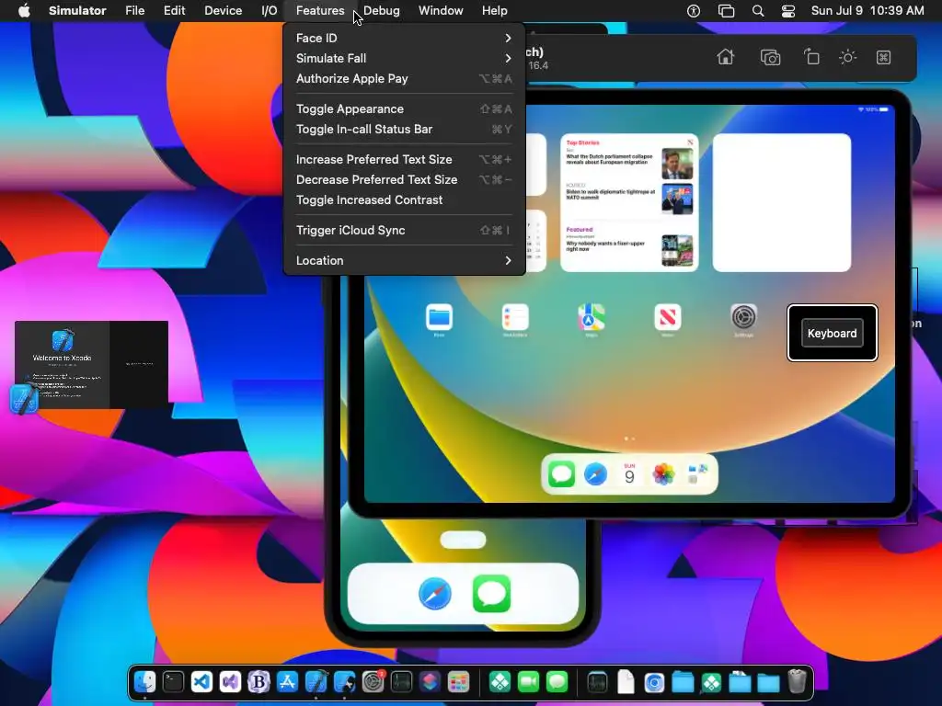Open Visual Studio Code from the macOS Dock

coord(201,682)
